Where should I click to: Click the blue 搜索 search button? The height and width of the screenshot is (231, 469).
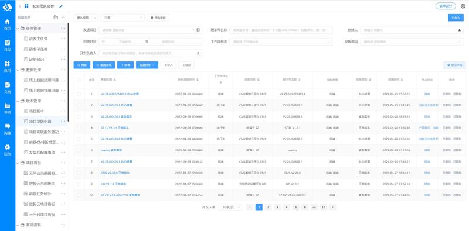tap(82, 65)
